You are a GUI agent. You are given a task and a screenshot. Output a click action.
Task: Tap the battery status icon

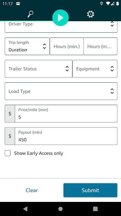(118, 4)
